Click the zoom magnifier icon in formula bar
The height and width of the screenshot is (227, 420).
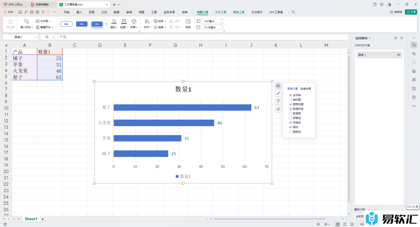pos(47,37)
